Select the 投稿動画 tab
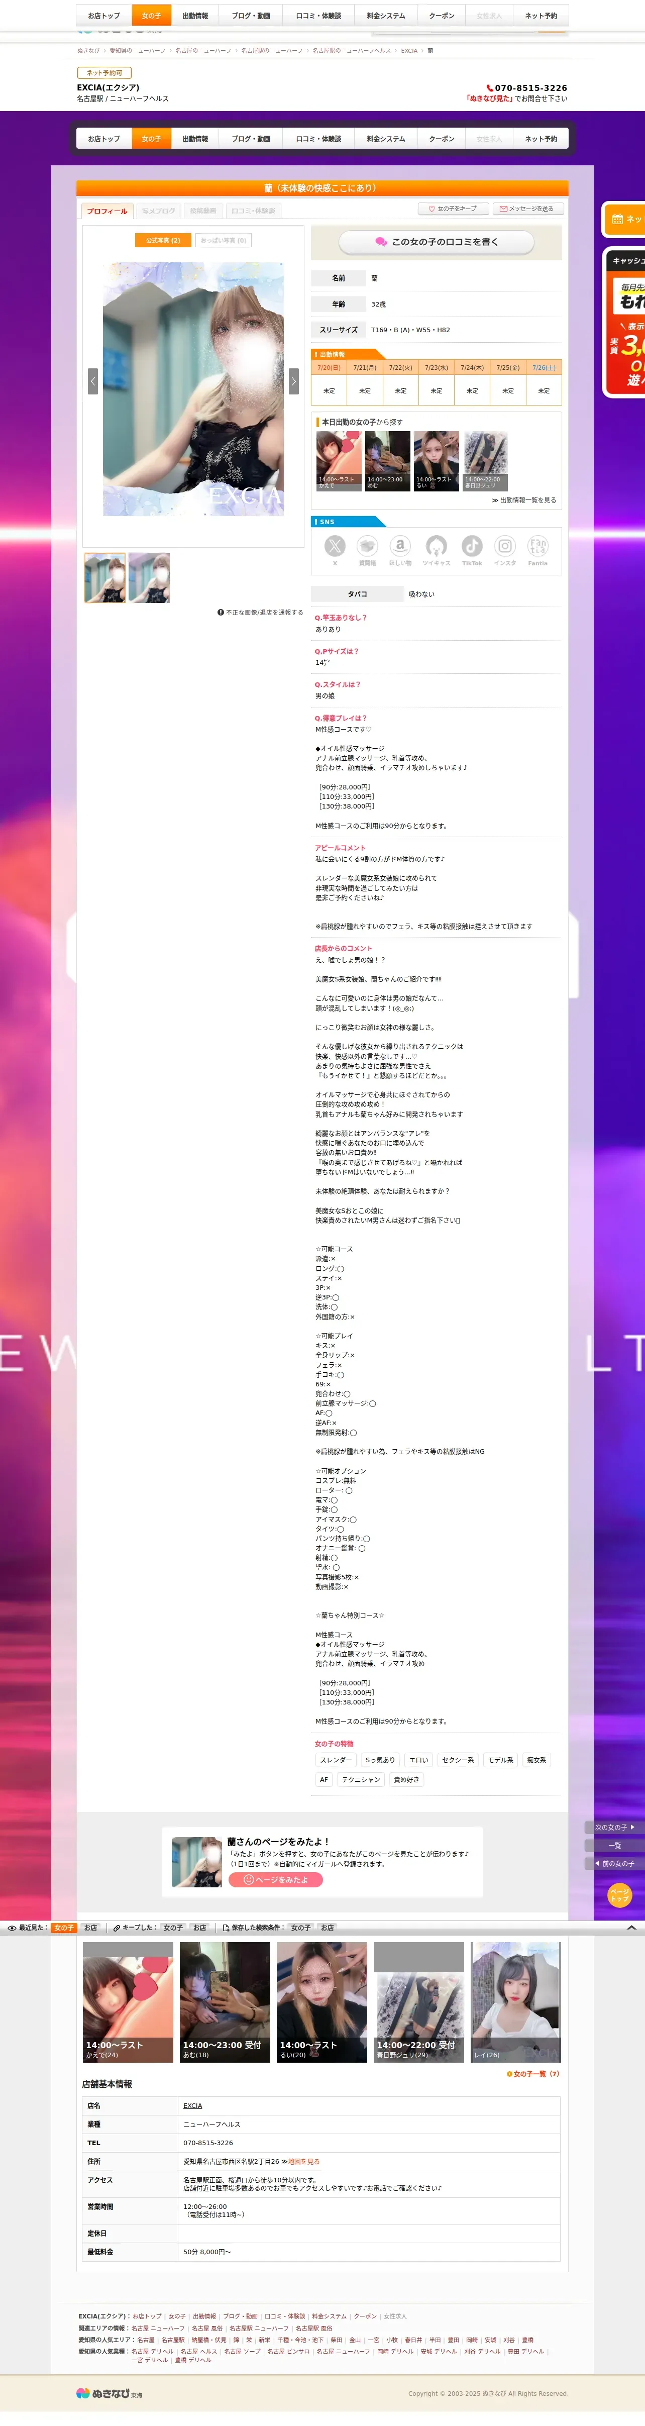 tap(202, 211)
